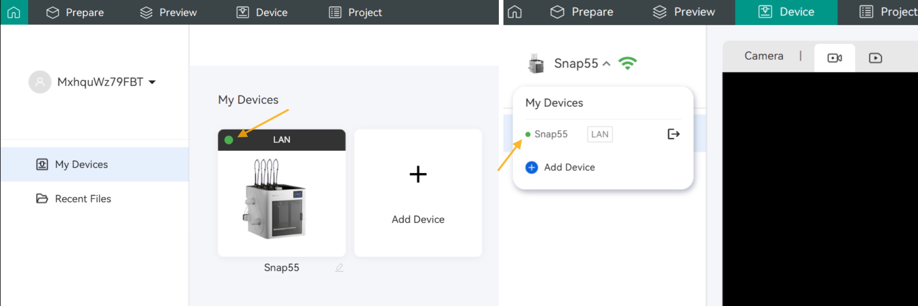The image size is (918, 306).
Task: Click the large Add Device card
Action: coord(418,193)
